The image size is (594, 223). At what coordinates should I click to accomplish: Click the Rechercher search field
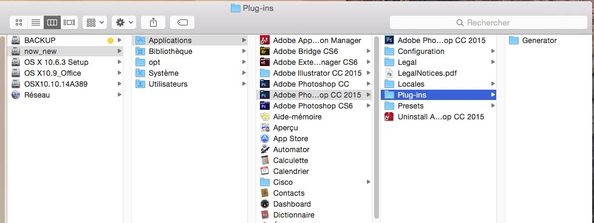pyautogui.click(x=488, y=22)
